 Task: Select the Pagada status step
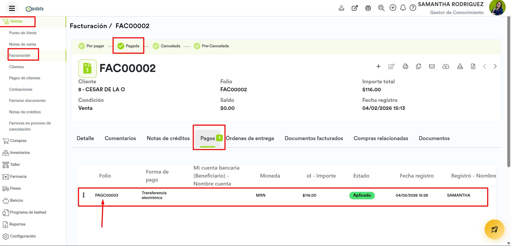128,46
